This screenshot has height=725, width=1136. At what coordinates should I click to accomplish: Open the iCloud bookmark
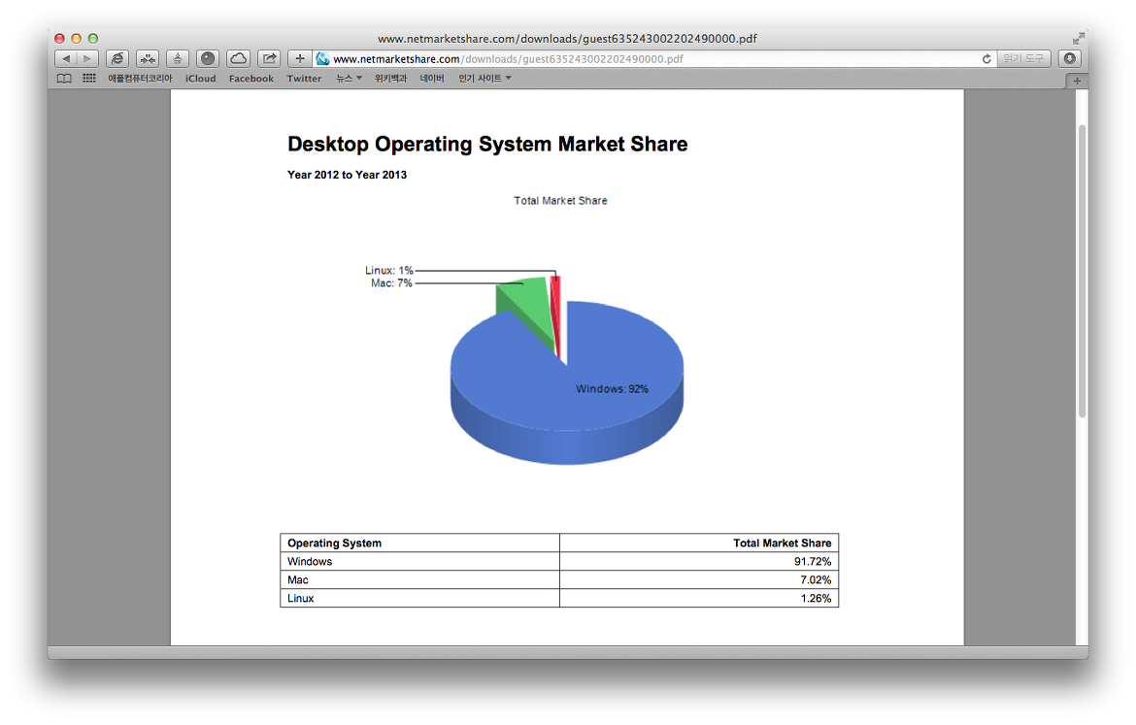(201, 79)
